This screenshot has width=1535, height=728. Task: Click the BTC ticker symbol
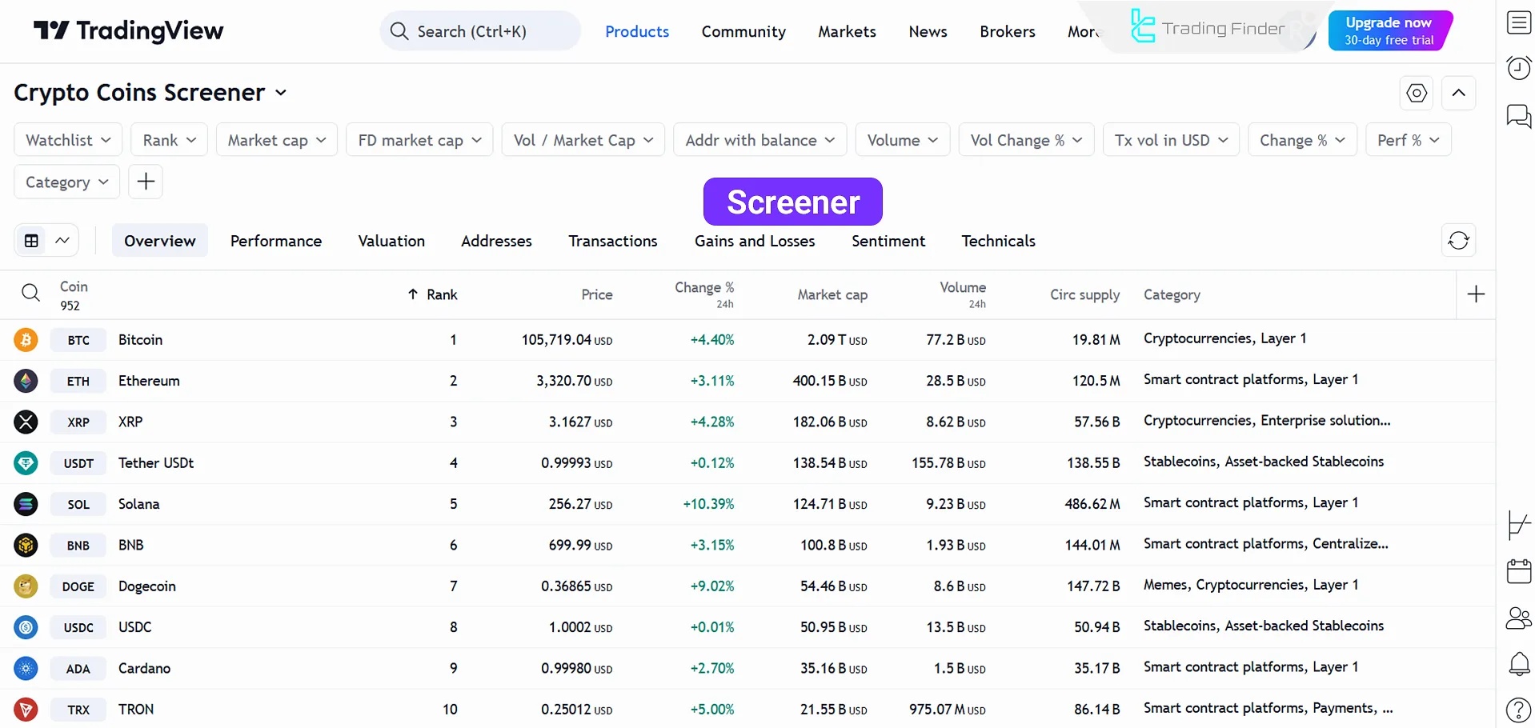pos(78,340)
